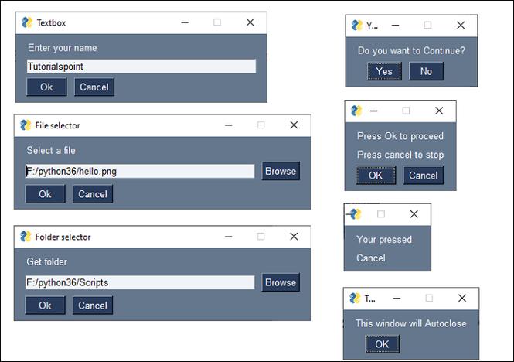The height and width of the screenshot is (362, 514).
Task: Click the Python icon in Folder selector window
Action: click(x=26, y=237)
